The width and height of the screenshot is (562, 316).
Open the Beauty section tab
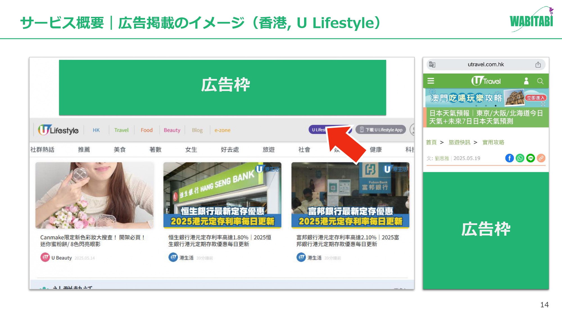(x=172, y=130)
